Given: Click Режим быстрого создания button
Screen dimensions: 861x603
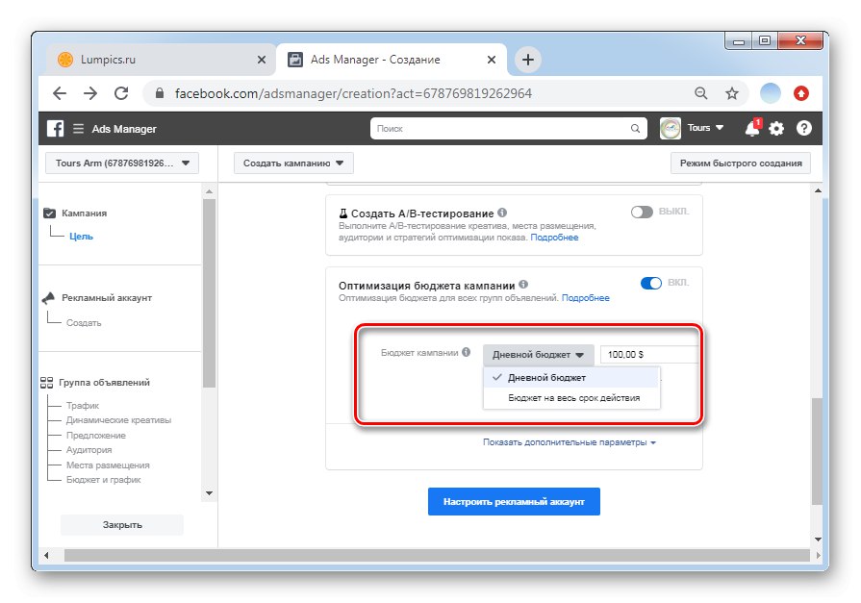Looking at the screenshot, I should pyautogui.click(x=741, y=163).
